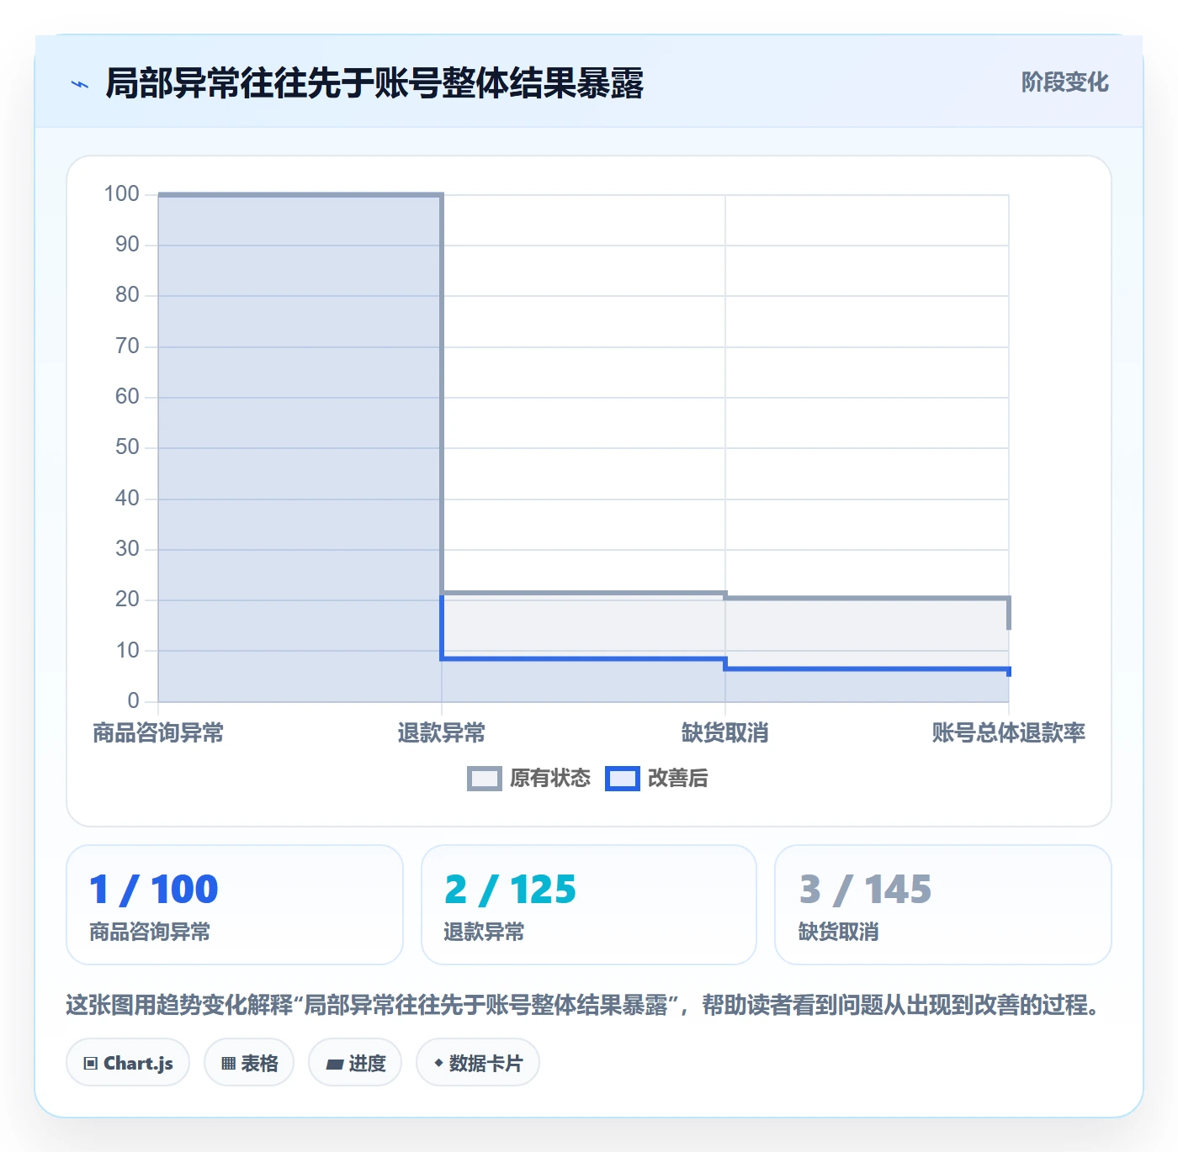This screenshot has width=1178, height=1152.
Task: Click the y-axis value 100
Action: coord(121,194)
